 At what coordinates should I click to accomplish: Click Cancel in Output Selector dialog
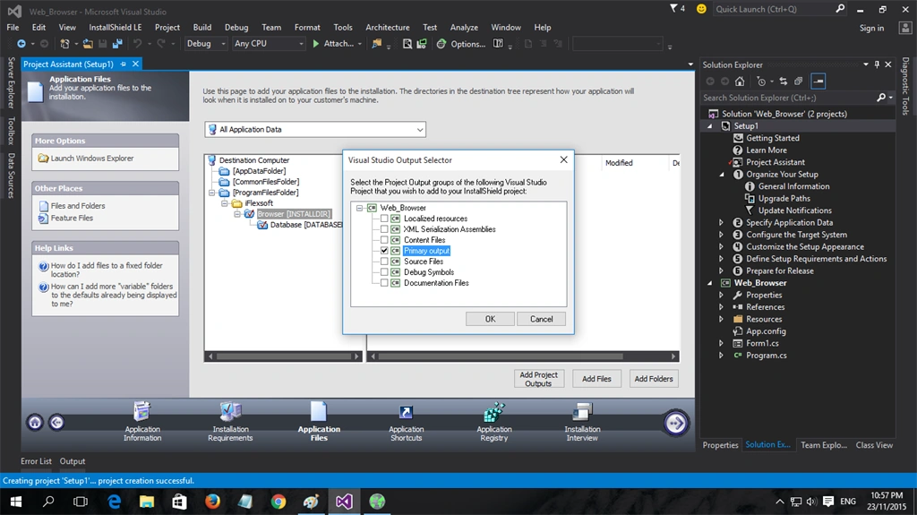click(541, 319)
